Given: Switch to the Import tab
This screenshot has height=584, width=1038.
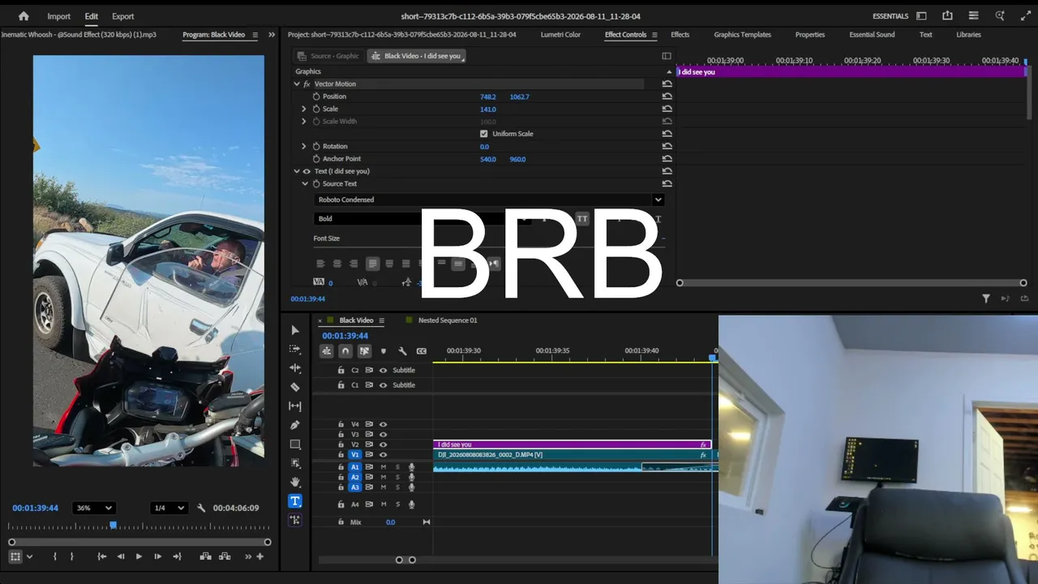Looking at the screenshot, I should click(58, 16).
